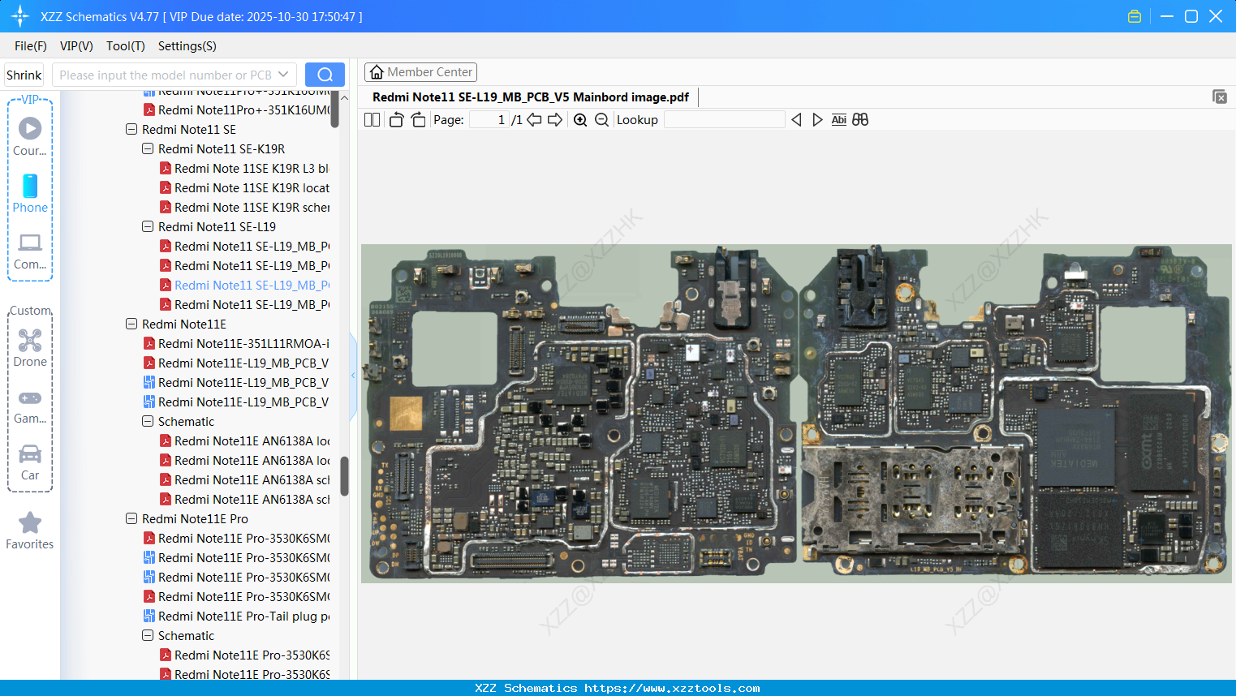This screenshot has height=696, width=1236.
Task: Zoom out of the mainboard image
Action: point(601,119)
